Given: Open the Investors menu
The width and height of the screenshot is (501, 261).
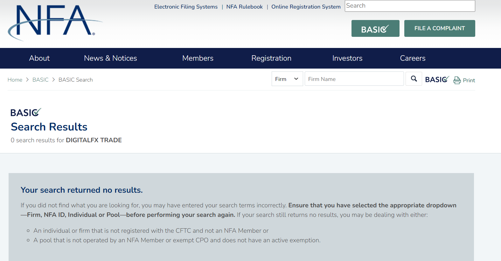Looking at the screenshot, I should pyautogui.click(x=347, y=58).
